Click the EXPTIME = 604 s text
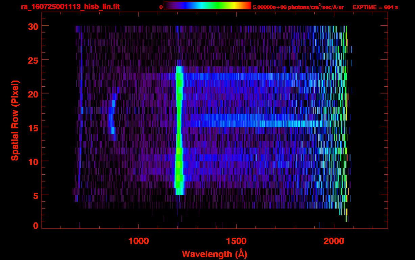Viewport: 415px width, 260px height. point(375,7)
